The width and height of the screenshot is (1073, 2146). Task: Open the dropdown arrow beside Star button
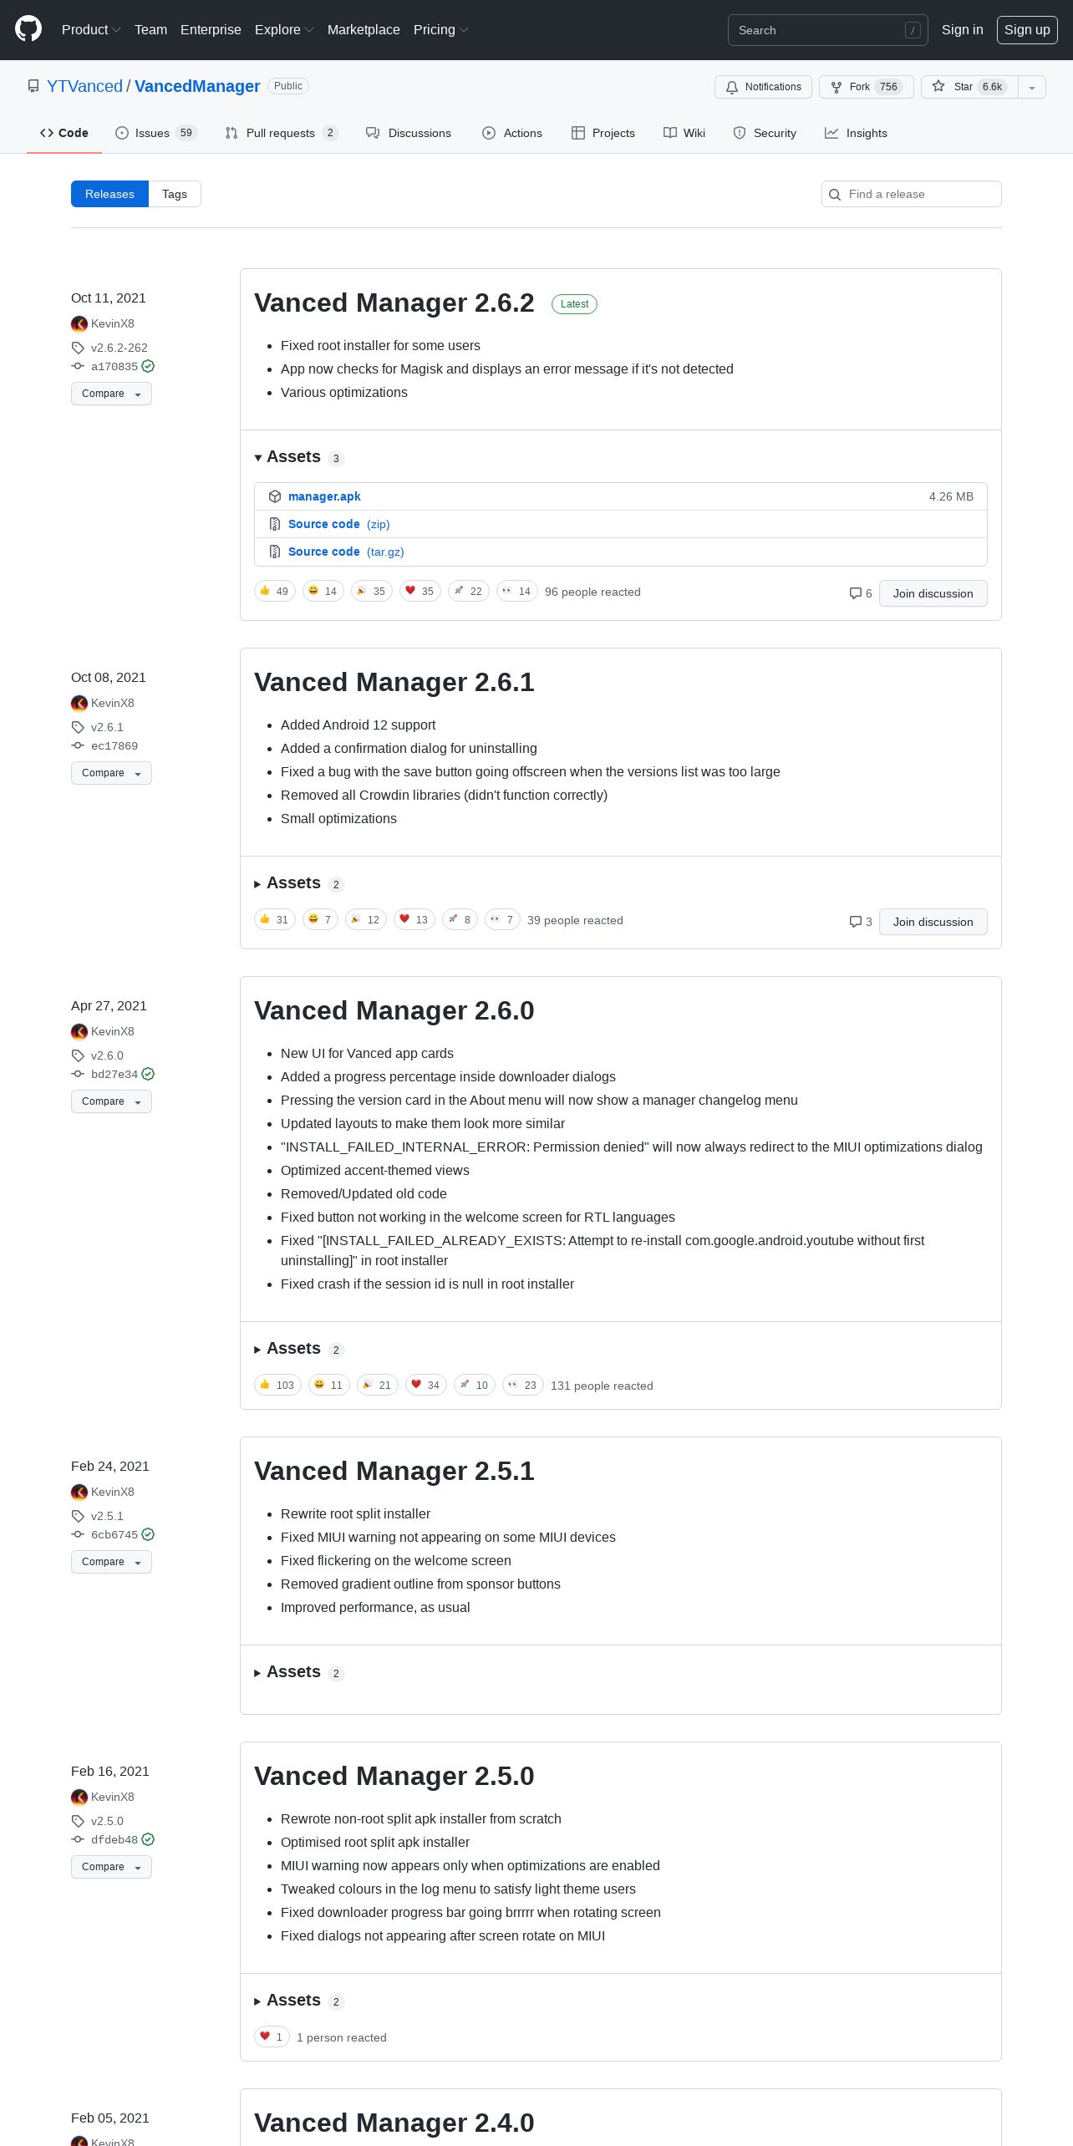pyautogui.click(x=1032, y=87)
